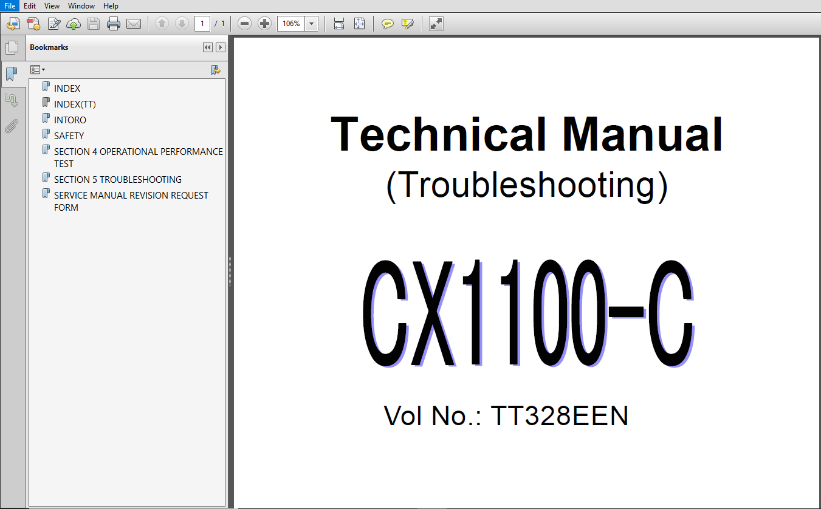Image resolution: width=821 pixels, height=509 pixels.
Task: Click the Create PDF toolbar icon
Action: [x=33, y=24]
